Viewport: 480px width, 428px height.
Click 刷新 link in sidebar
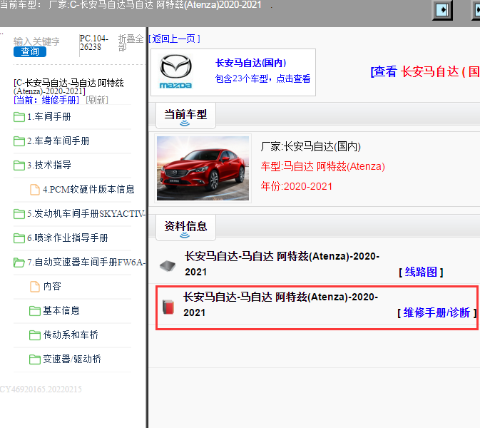pyautogui.click(x=97, y=100)
